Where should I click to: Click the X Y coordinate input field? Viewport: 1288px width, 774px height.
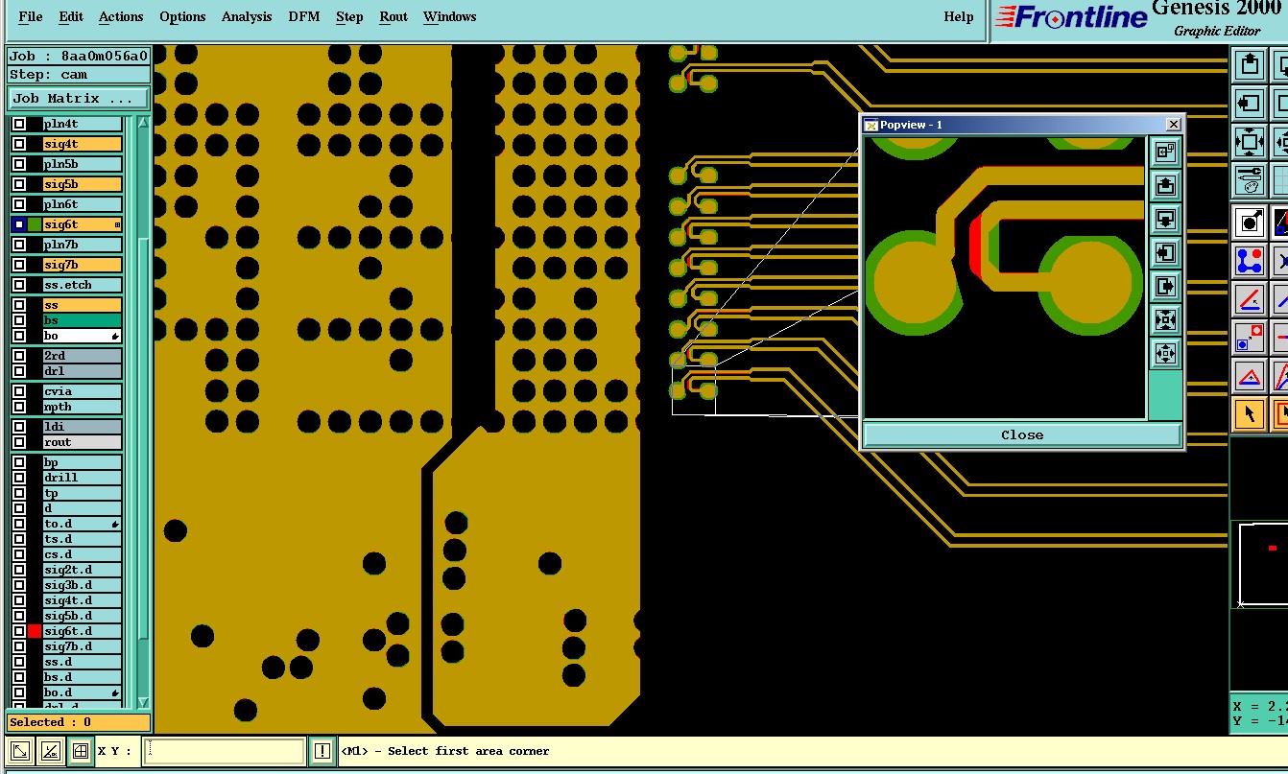(225, 751)
